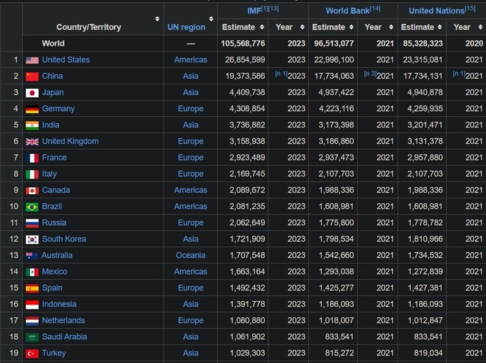Open reference 14 beside World Bank

pos(375,8)
